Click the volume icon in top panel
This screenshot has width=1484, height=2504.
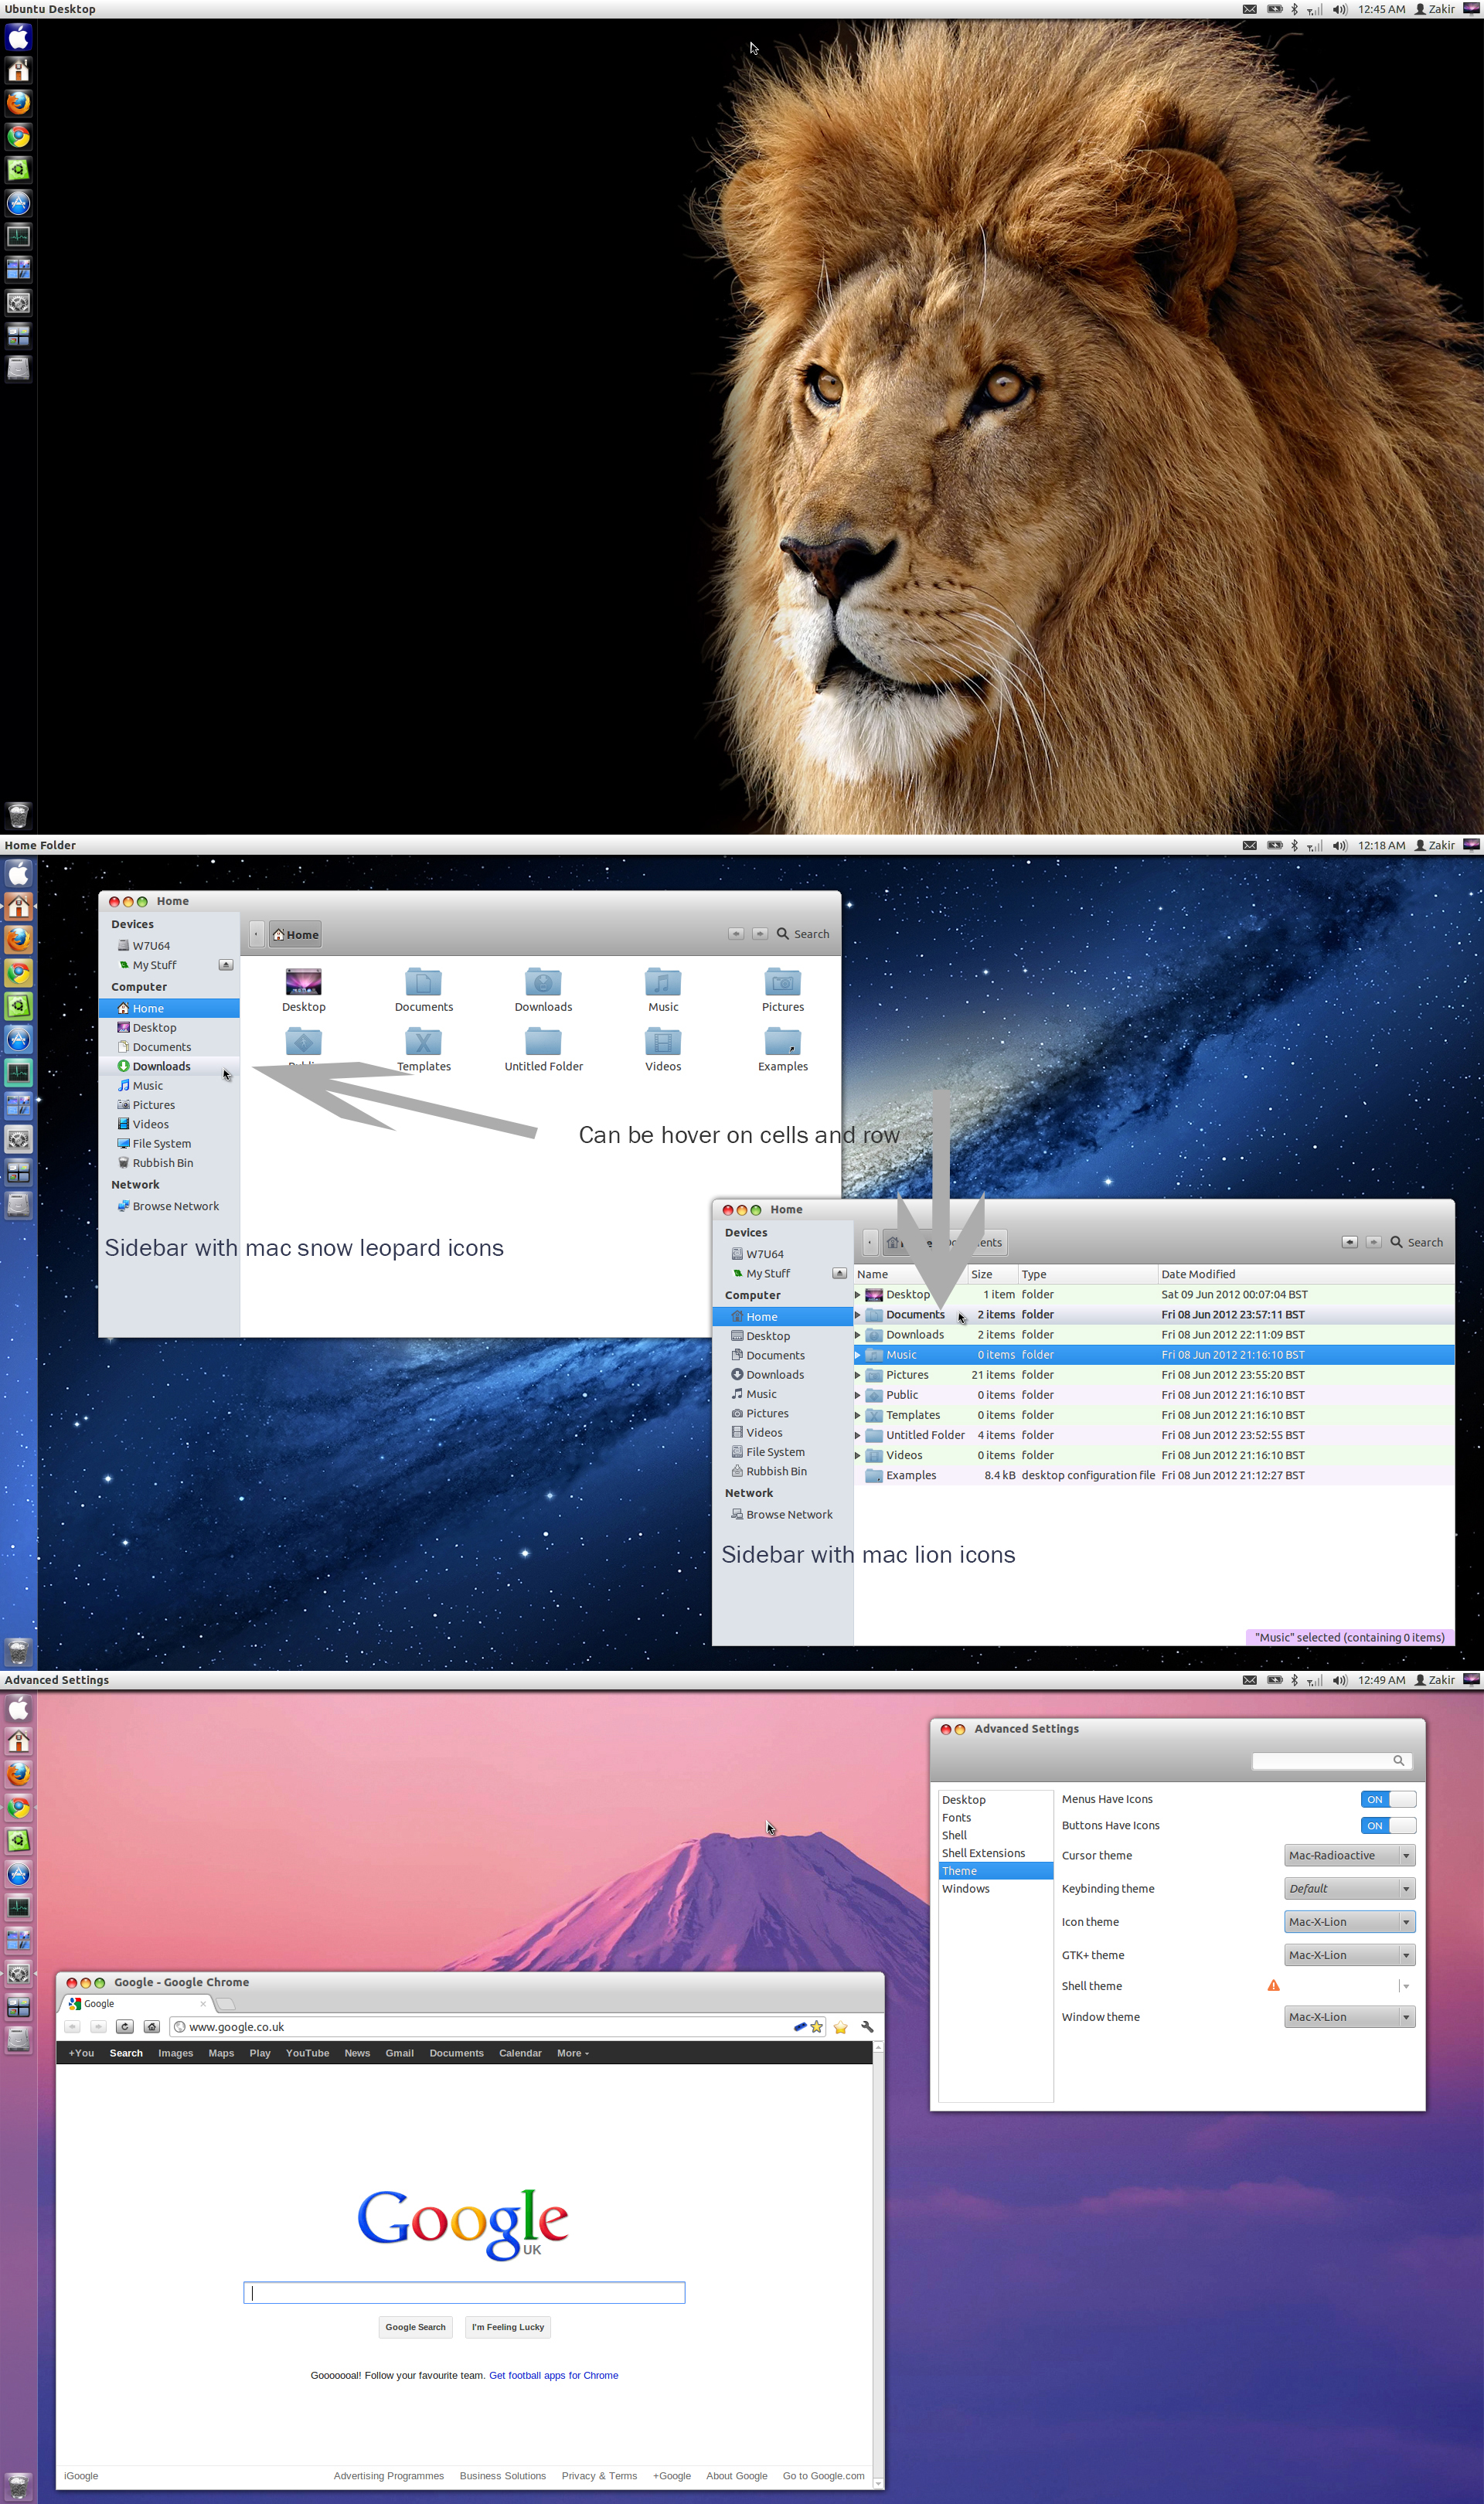1339,8
